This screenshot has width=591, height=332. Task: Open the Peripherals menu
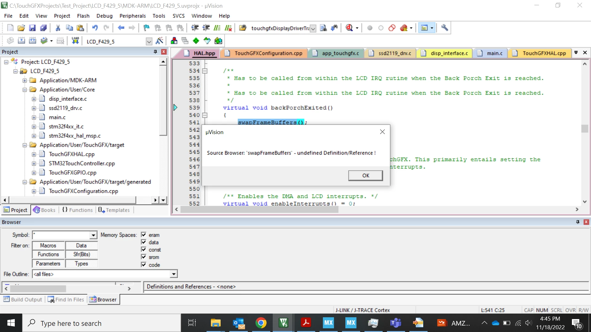click(x=132, y=16)
